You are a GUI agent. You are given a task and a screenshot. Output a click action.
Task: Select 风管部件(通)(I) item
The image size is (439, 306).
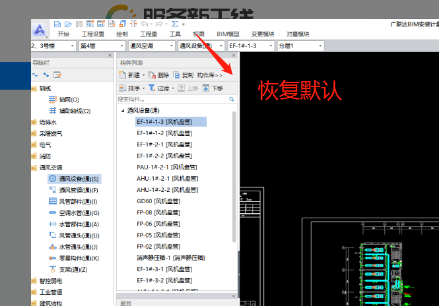tap(73, 201)
